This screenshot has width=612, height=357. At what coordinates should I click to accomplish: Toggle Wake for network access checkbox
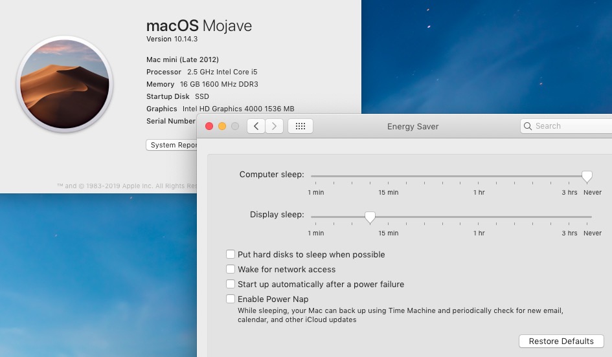[231, 269]
